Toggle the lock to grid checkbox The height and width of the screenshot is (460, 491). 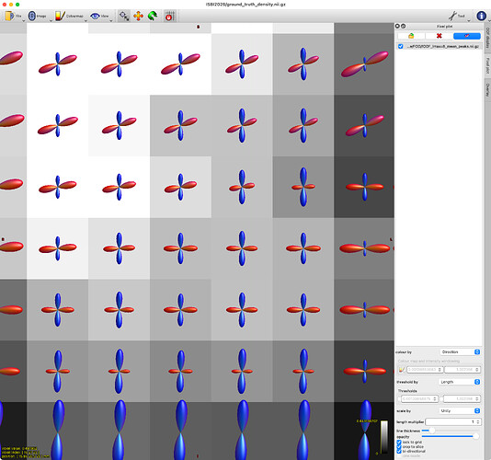(399, 443)
